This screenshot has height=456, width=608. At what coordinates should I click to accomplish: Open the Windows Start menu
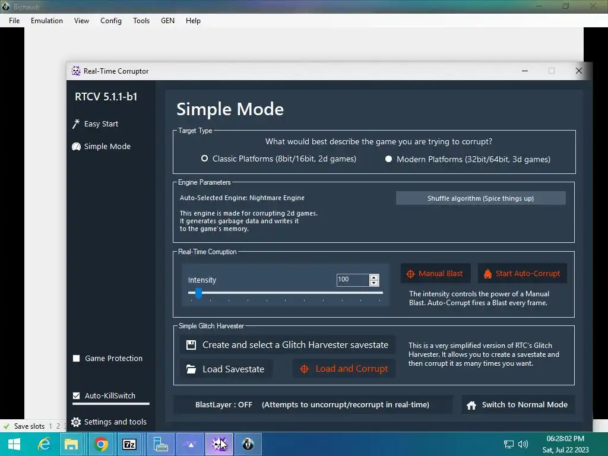click(x=14, y=444)
